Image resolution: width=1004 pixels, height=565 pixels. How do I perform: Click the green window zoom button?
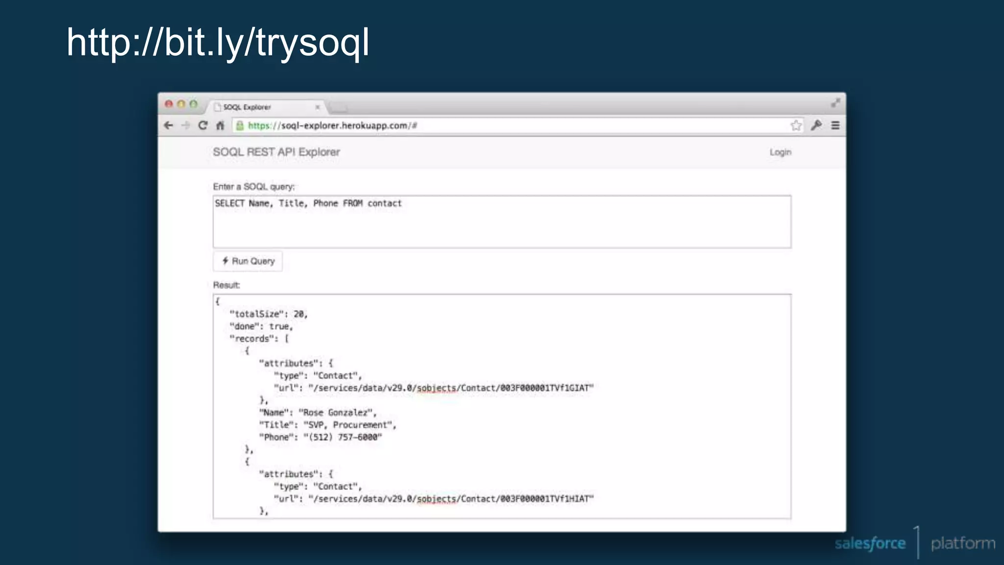click(194, 104)
